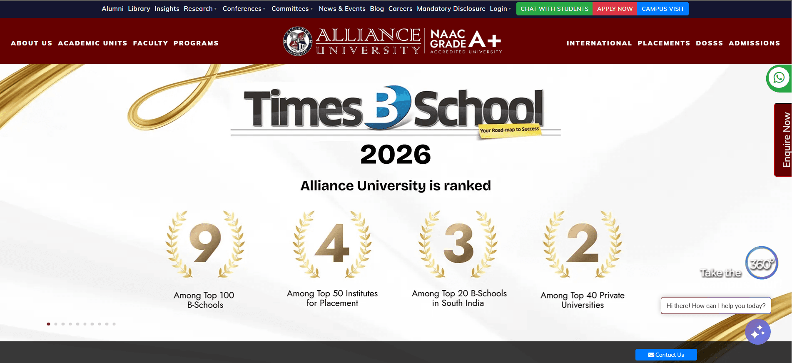Go to the Blog page
Screen dimensions: 792x363
tap(377, 9)
